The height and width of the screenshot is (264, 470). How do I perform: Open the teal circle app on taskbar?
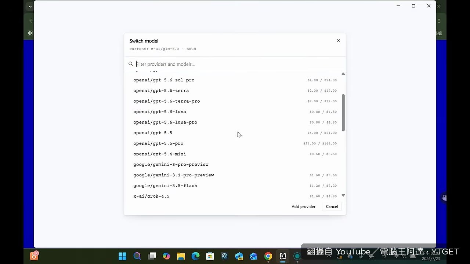point(297,256)
